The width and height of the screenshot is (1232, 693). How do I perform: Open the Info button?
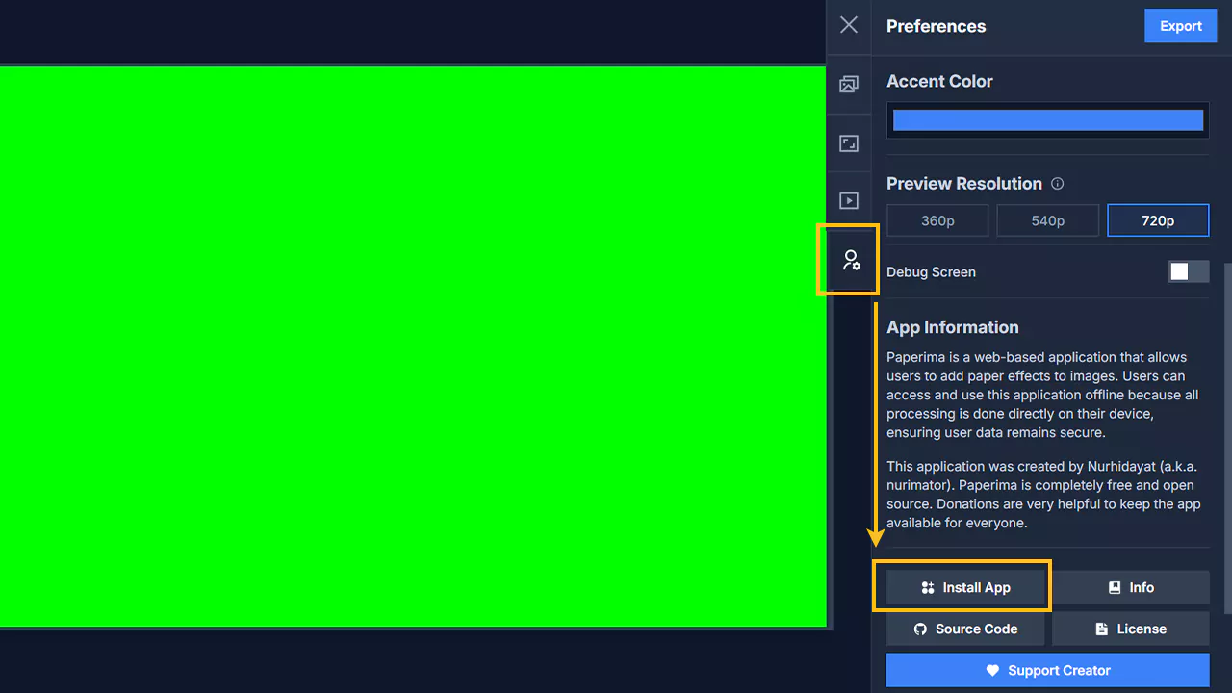(1131, 587)
